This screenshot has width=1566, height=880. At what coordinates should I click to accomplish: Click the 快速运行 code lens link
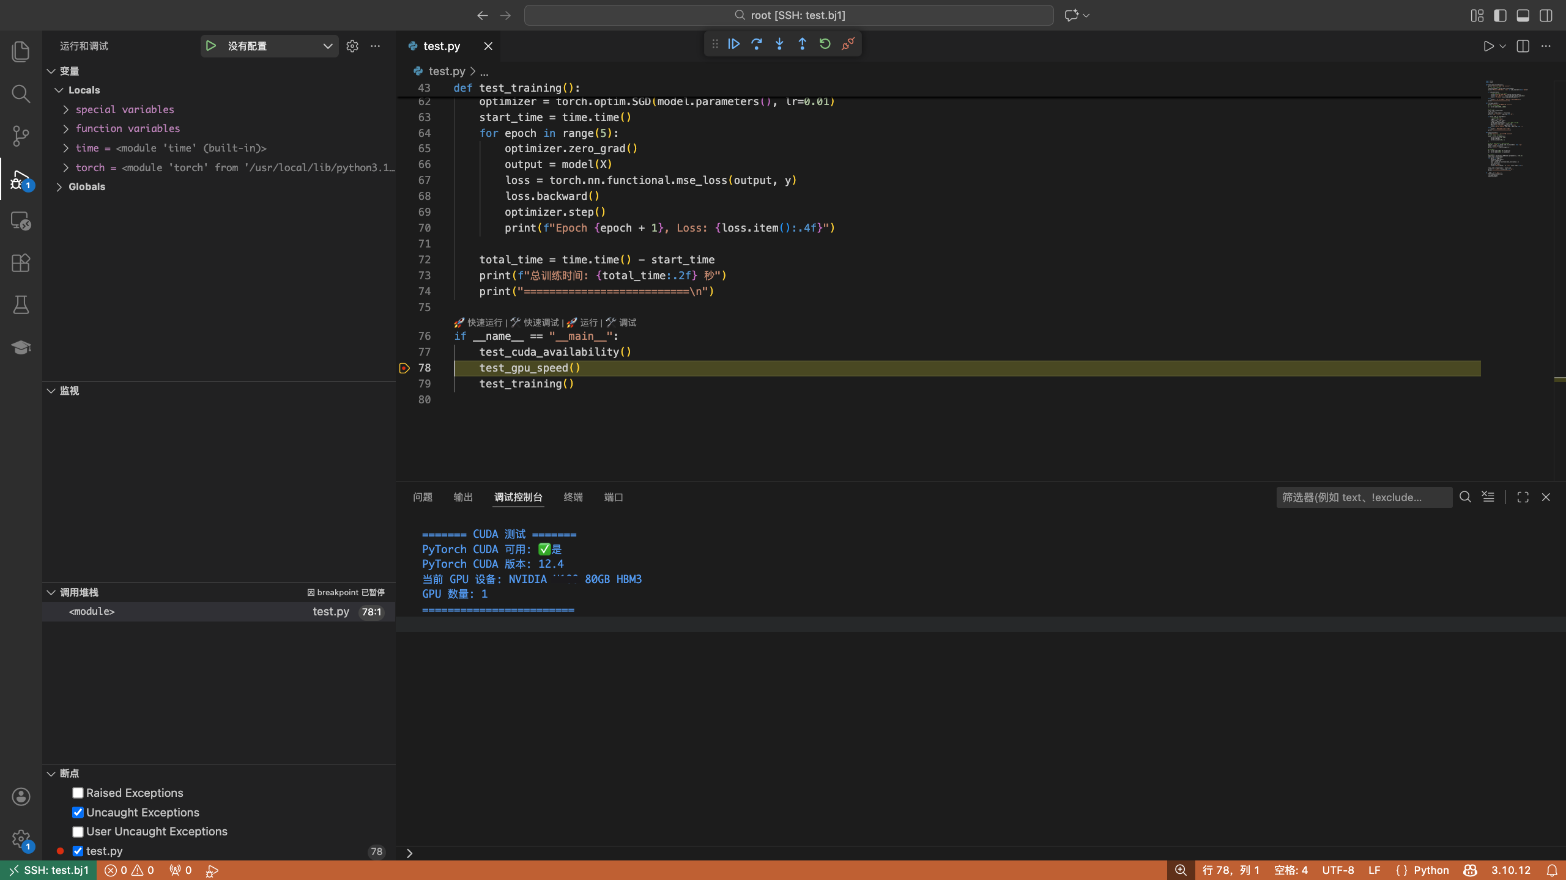[x=484, y=322]
